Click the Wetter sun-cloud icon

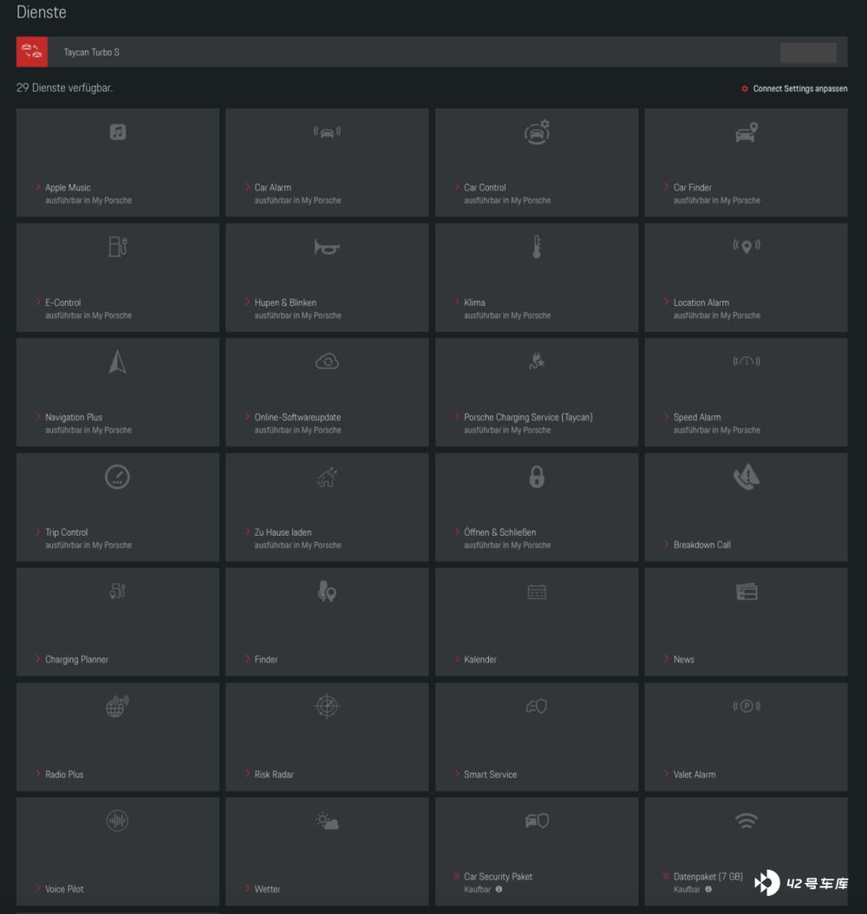tap(327, 821)
